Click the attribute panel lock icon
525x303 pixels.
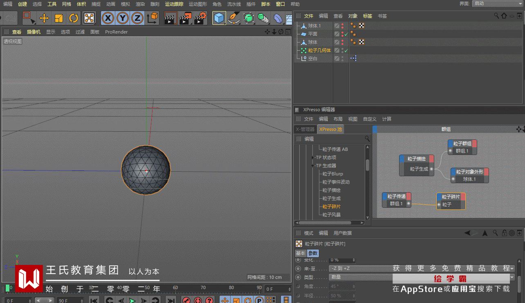click(x=504, y=233)
